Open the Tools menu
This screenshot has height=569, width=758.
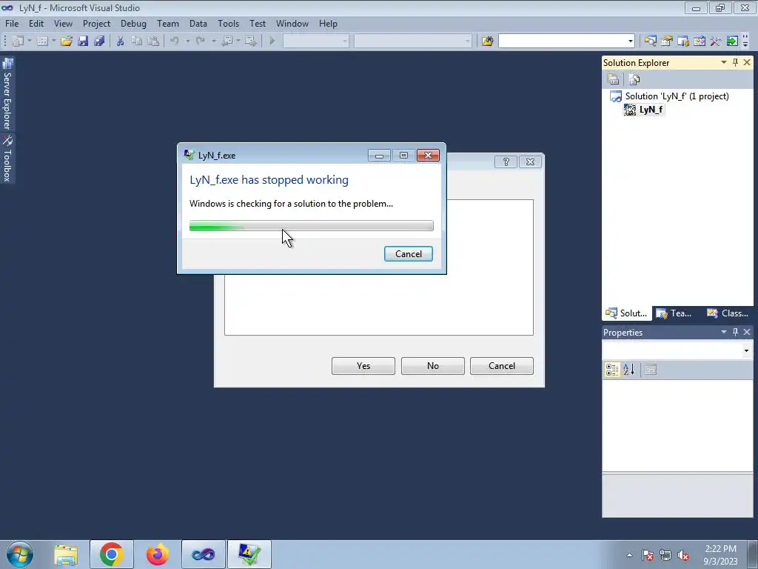point(228,23)
